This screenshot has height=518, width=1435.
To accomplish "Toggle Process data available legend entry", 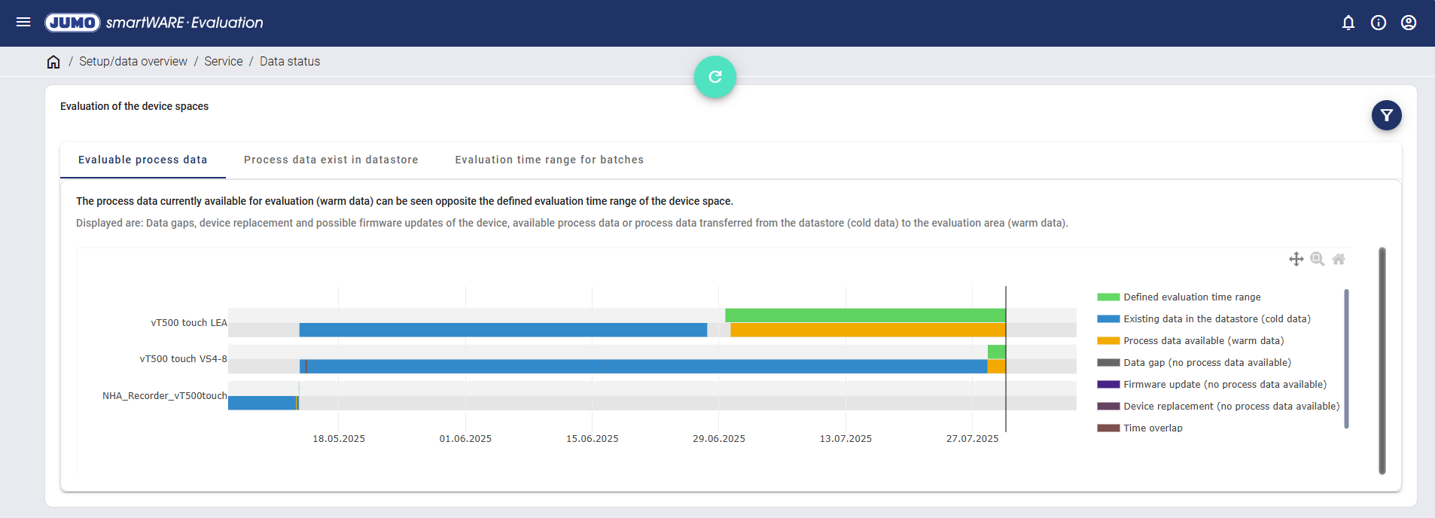I will click(x=1203, y=341).
